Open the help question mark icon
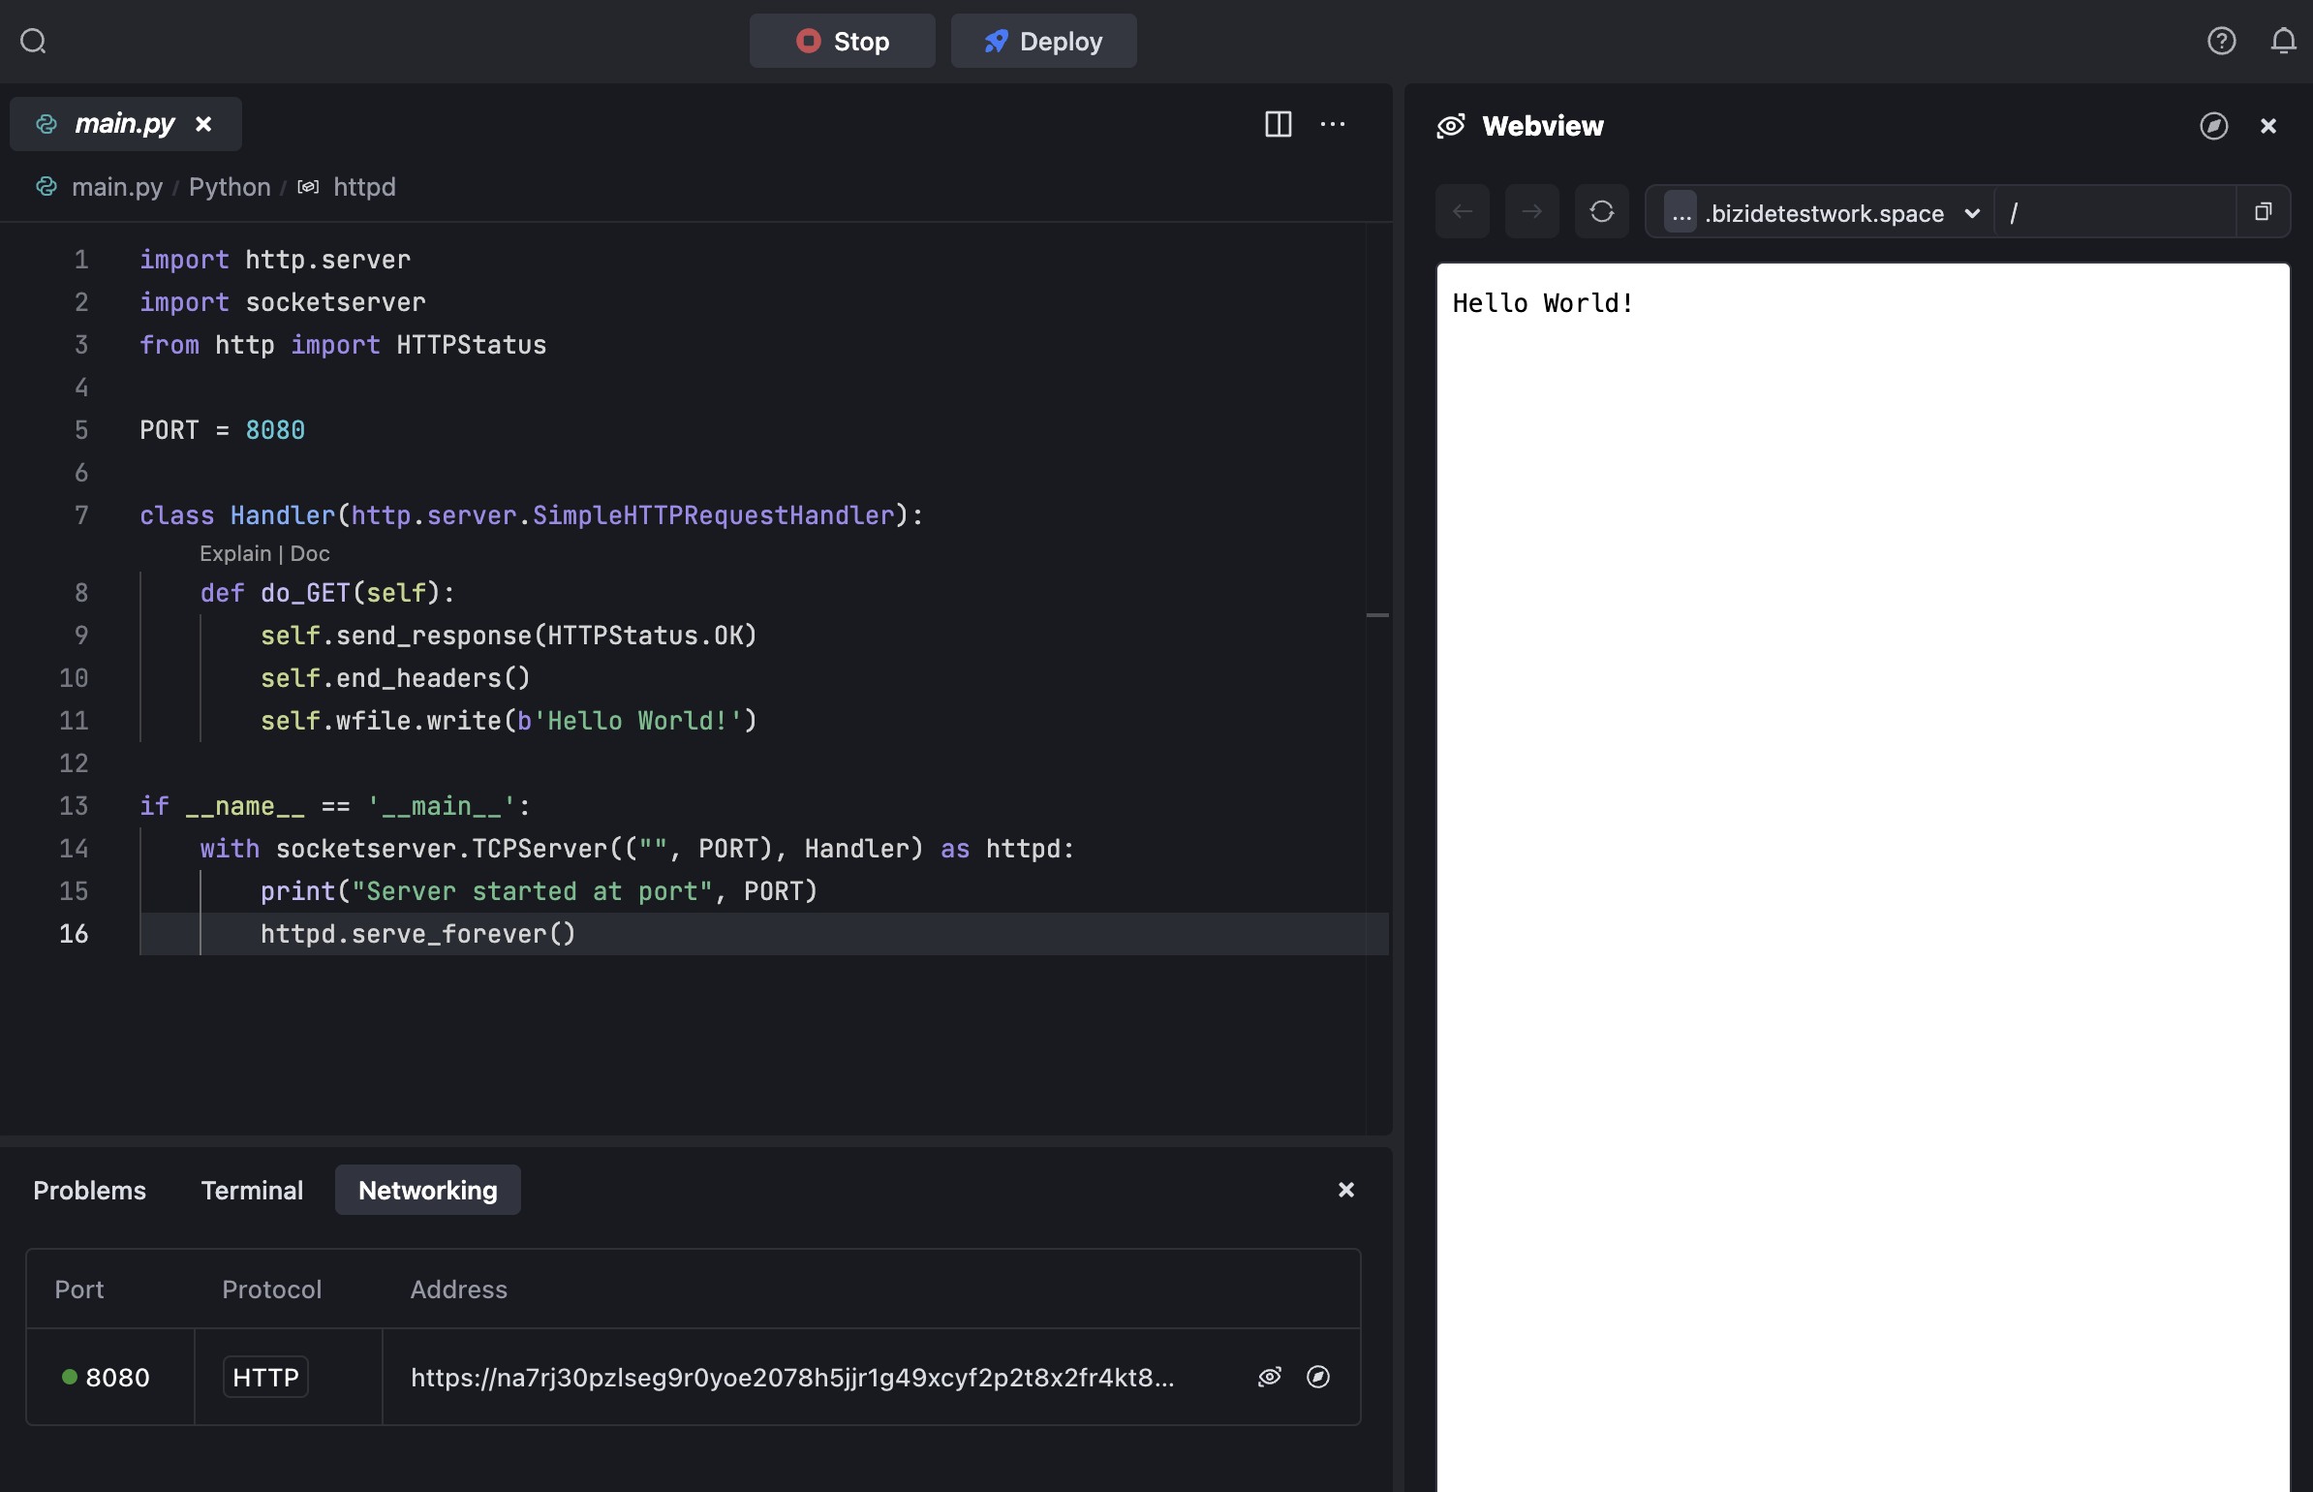2313x1492 pixels. pyautogui.click(x=2221, y=41)
